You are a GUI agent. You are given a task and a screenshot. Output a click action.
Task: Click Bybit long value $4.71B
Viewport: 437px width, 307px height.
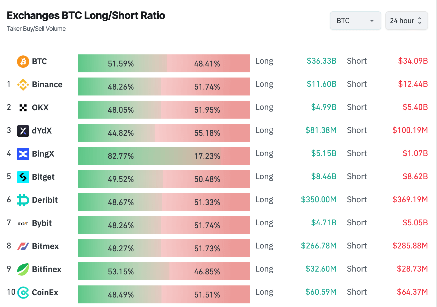coord(324,223)
